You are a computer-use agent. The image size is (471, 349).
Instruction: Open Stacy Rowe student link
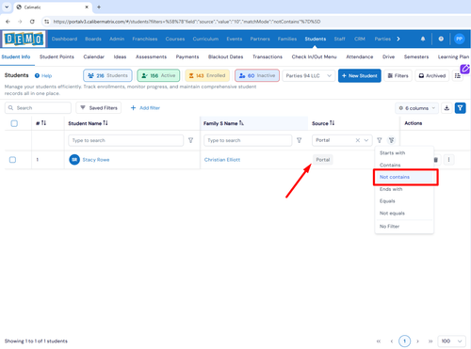pos(96,160)
